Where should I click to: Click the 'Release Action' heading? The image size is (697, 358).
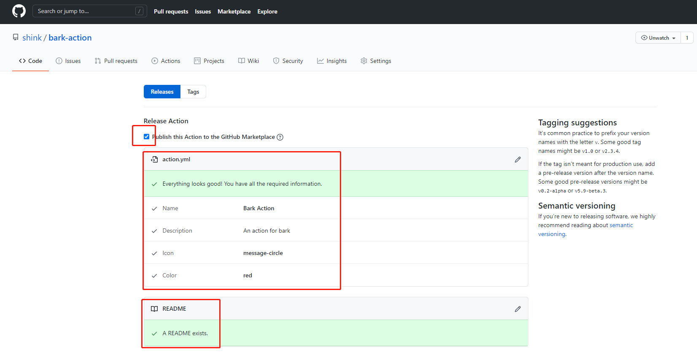(x=166, y=121)
